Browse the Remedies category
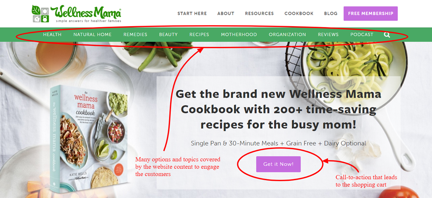432x198 pixels. pos(135,35)
